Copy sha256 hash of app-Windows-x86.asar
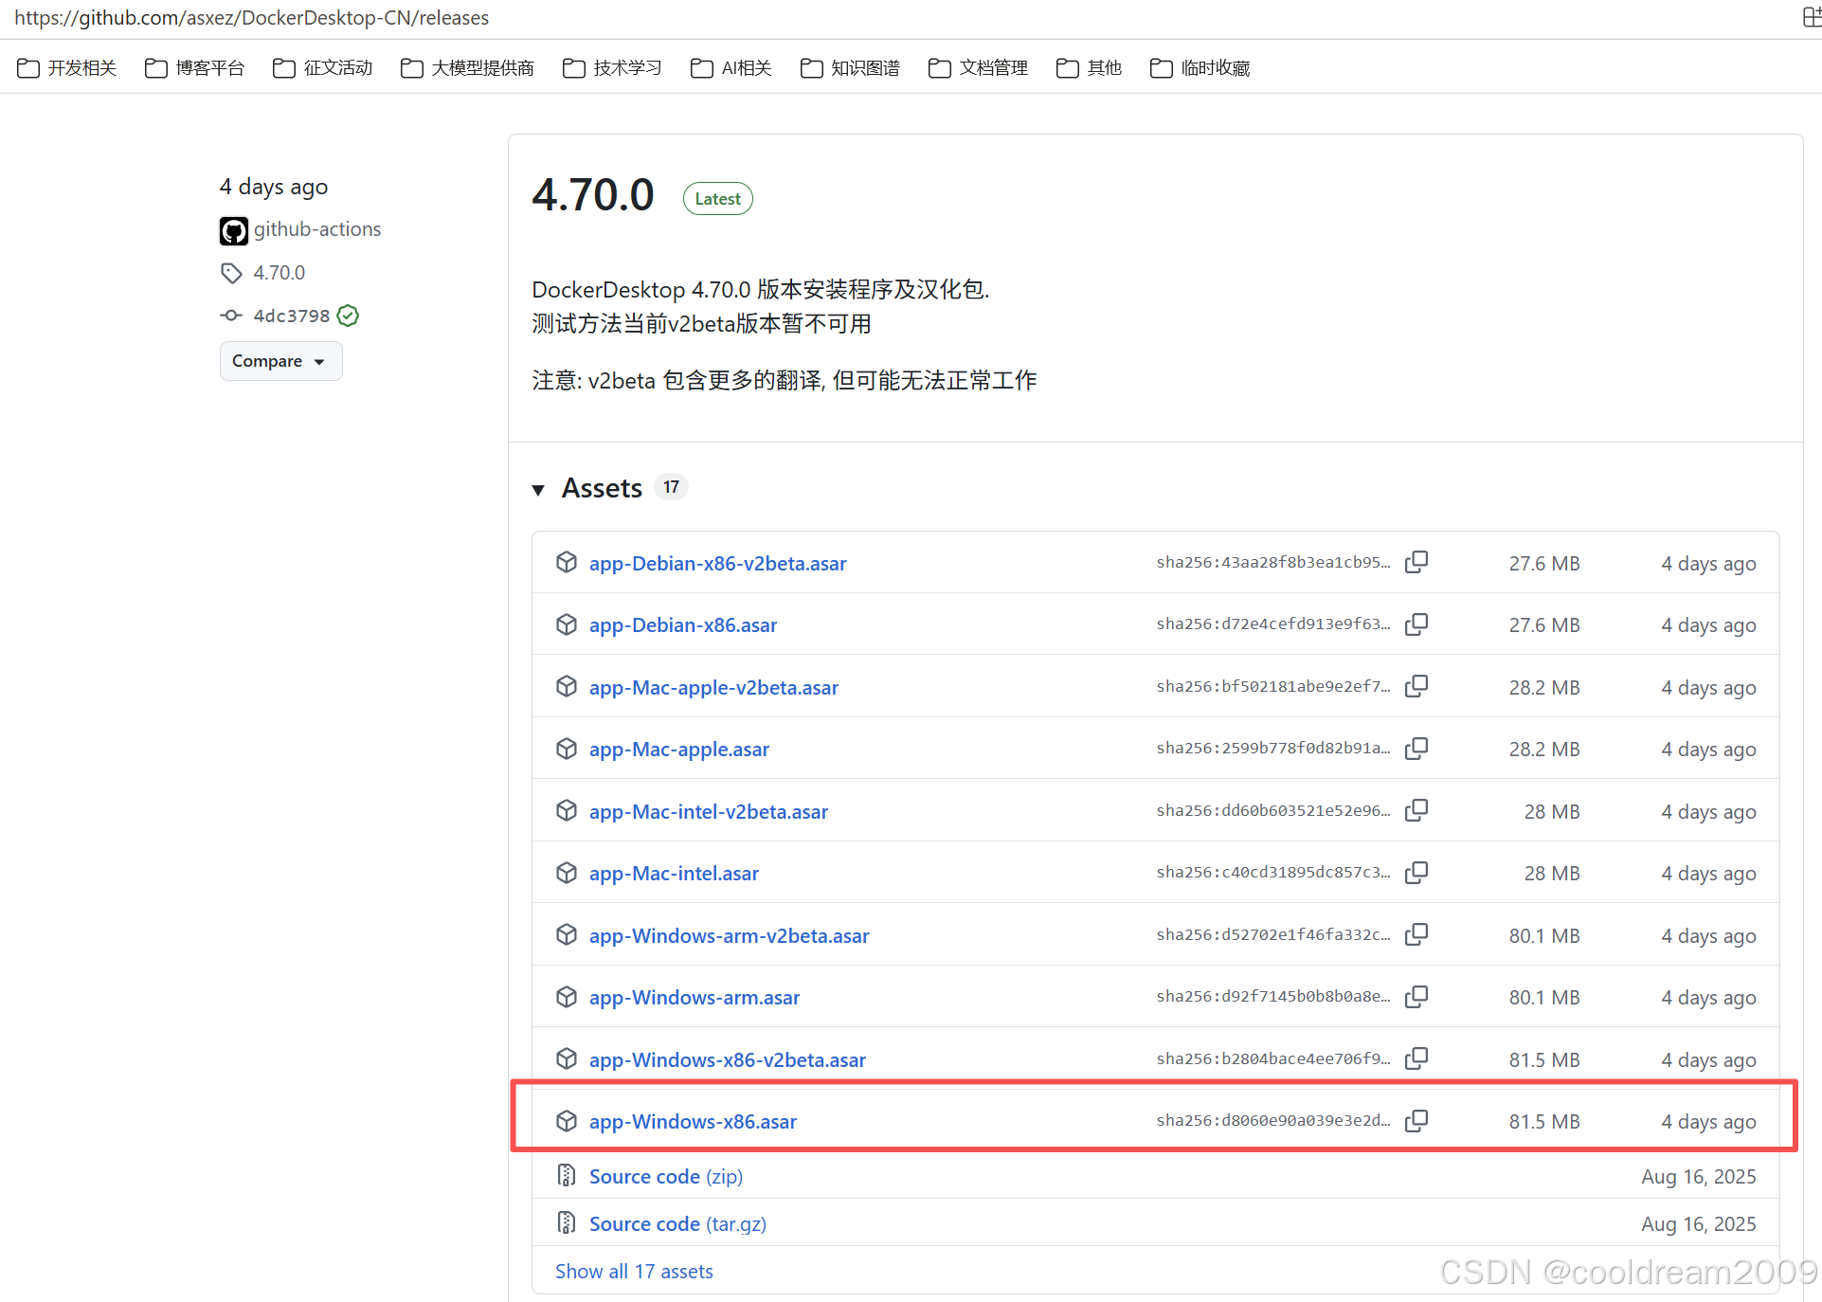This screenshot has height=1302, width=1822. [x=1416, y=1121]
